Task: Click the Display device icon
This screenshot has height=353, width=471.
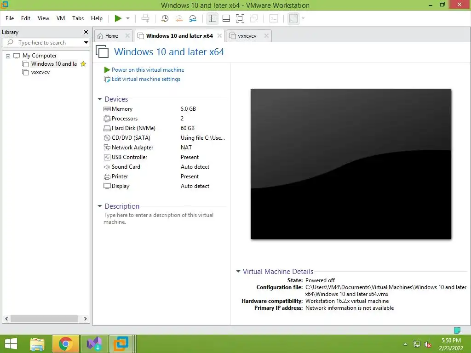Action: pyautogui.click(x=107, y=186)
